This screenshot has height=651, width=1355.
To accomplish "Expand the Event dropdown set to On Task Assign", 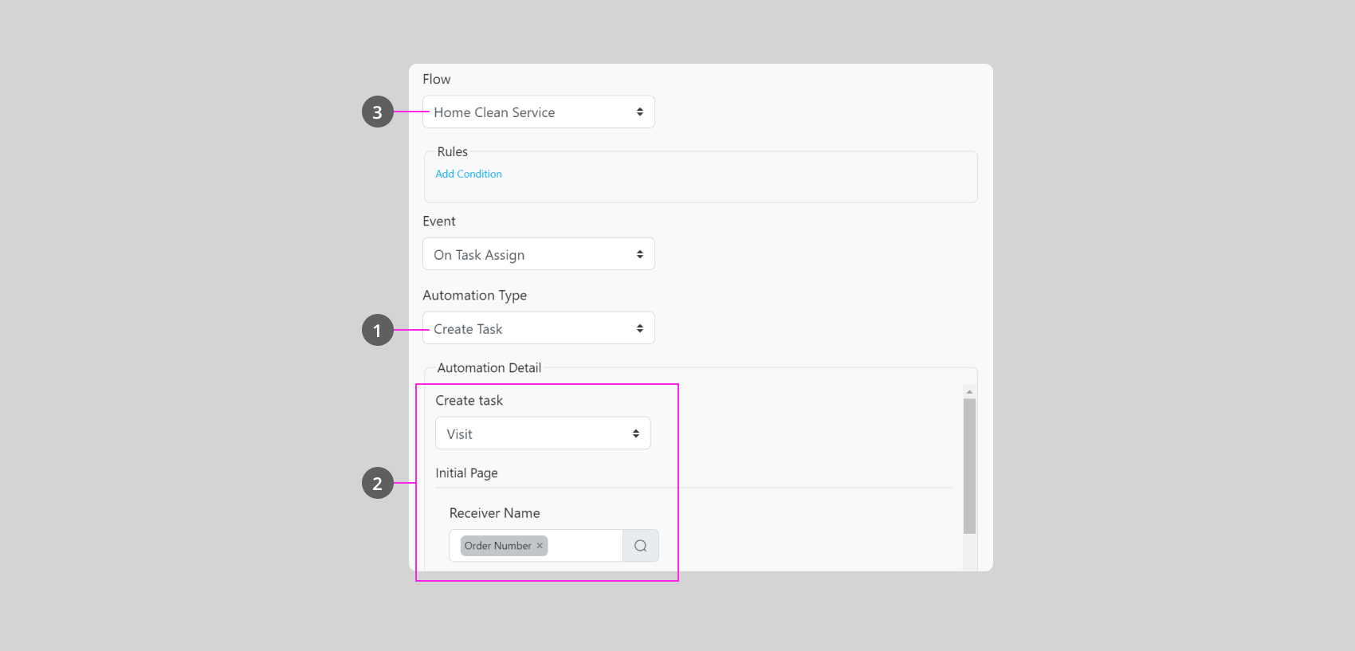I will click(x=538, y=254).
